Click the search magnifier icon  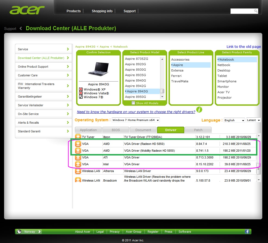coord(256,11)
